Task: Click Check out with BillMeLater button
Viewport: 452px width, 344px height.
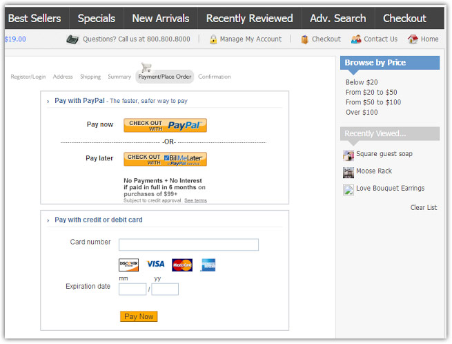Action: (x=165, y=159)
